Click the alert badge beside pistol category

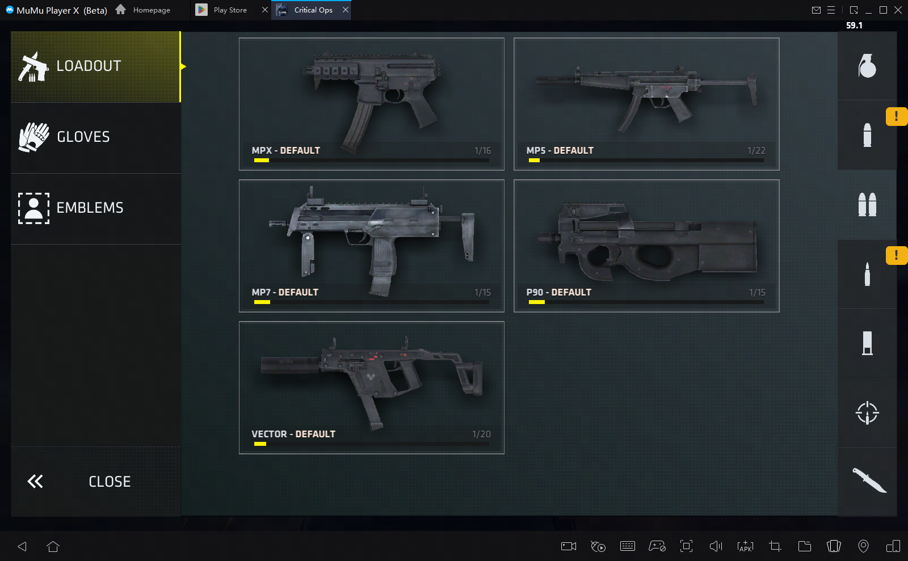[x=897, y=116]
